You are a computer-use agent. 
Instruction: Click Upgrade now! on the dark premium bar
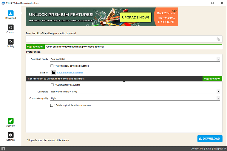point(212,78)
